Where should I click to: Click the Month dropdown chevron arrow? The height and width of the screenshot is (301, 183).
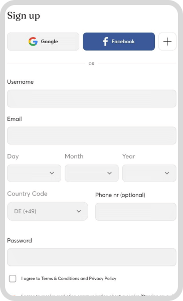tap(109, 173)
